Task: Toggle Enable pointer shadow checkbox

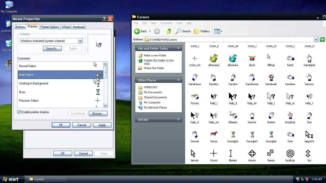Action: click(19, 112)
